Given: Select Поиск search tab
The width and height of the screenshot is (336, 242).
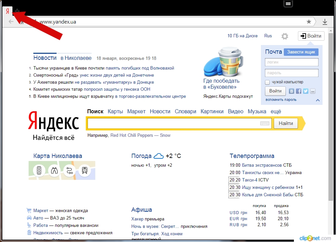Looking at the screenshot, I should (95, 112).
